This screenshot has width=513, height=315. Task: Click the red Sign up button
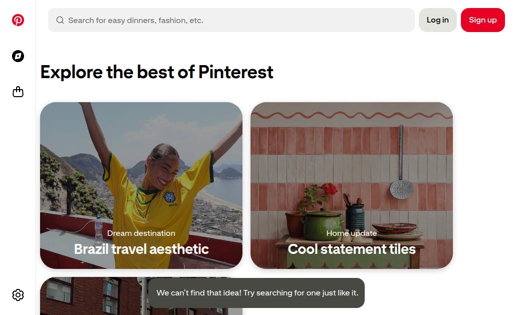point(482,20)
